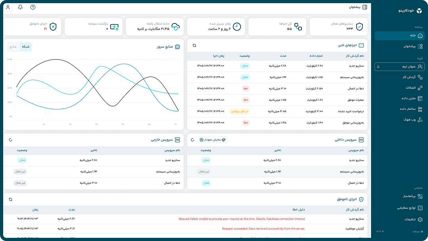This screenshot has height=241, width=428.
Task: Refresh the اجرای ناموفق list
Action: (11, 199)
